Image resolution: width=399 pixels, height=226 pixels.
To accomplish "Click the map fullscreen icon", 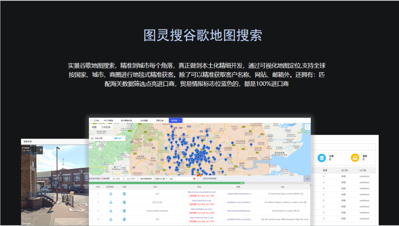I will click(307, 127).
